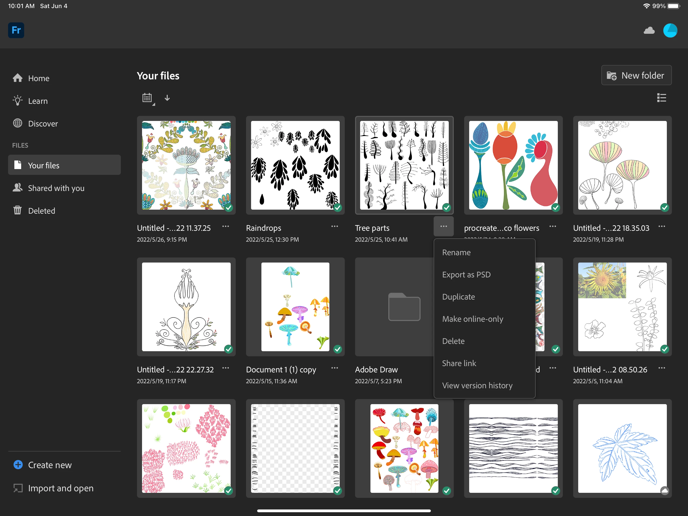The width and height of the screenshot is (688, 516).
Task: Open the Raindrops file thumbnail
Action: tap(295, 165)
